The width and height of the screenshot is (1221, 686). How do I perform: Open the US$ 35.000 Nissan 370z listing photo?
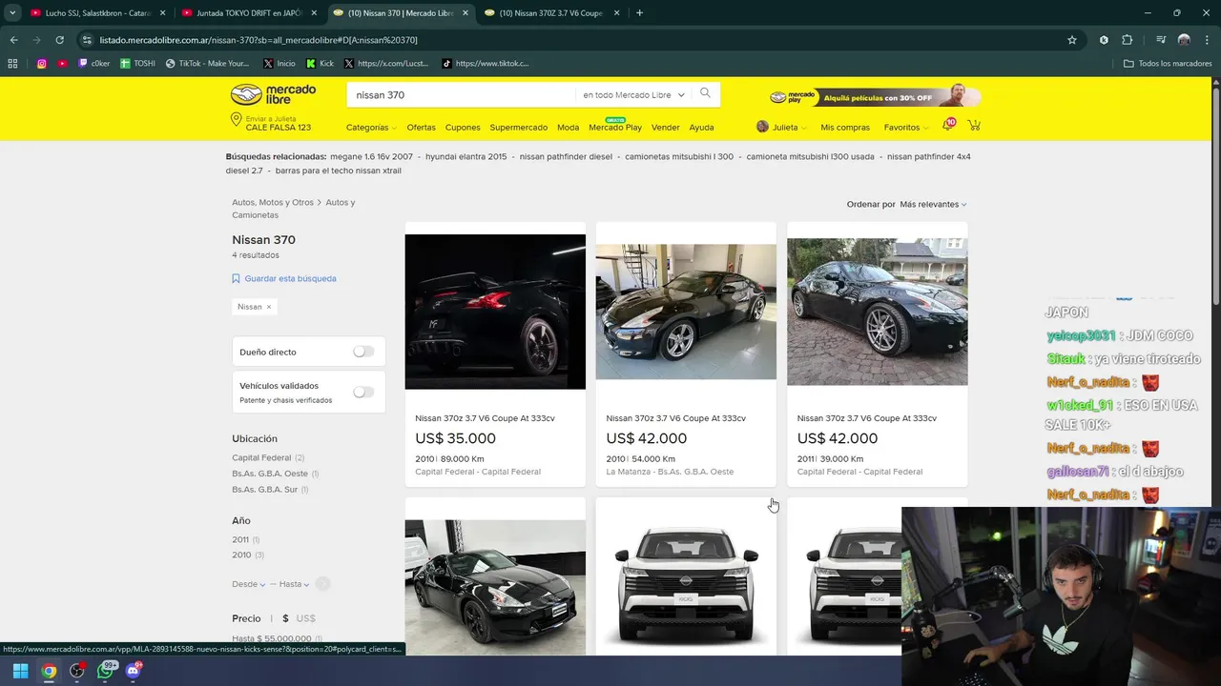tap(495, 312)
